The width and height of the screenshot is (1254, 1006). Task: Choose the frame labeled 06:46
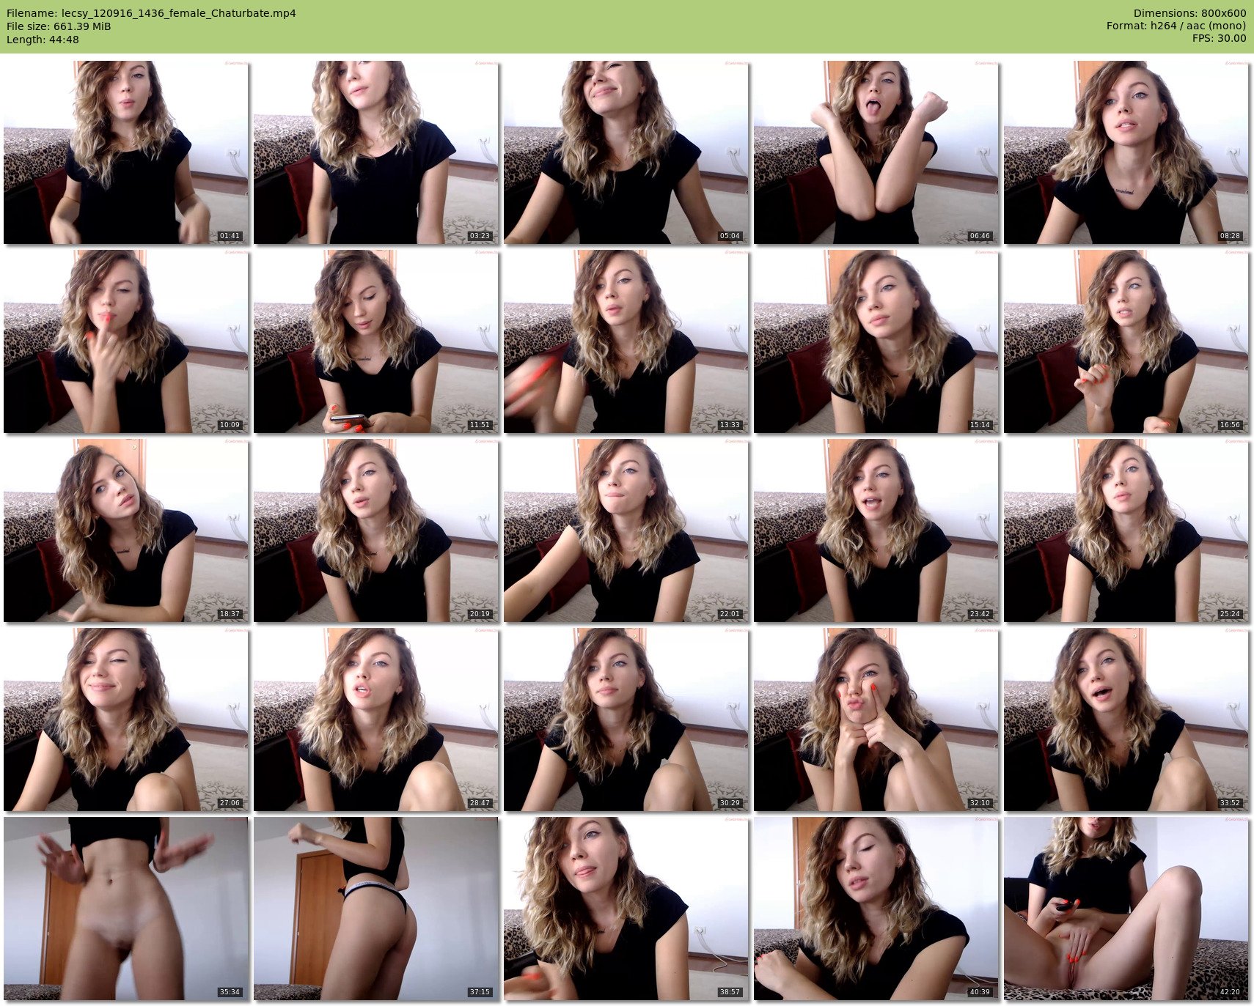876,152
